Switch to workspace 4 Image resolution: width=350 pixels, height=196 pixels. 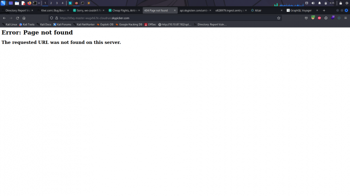[x=63, y=3]
